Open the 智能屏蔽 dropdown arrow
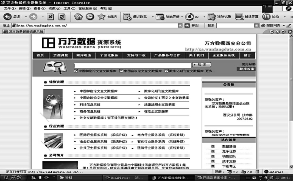Image resolution: width=293 pixels, height=181 pixels. point(182,17)
